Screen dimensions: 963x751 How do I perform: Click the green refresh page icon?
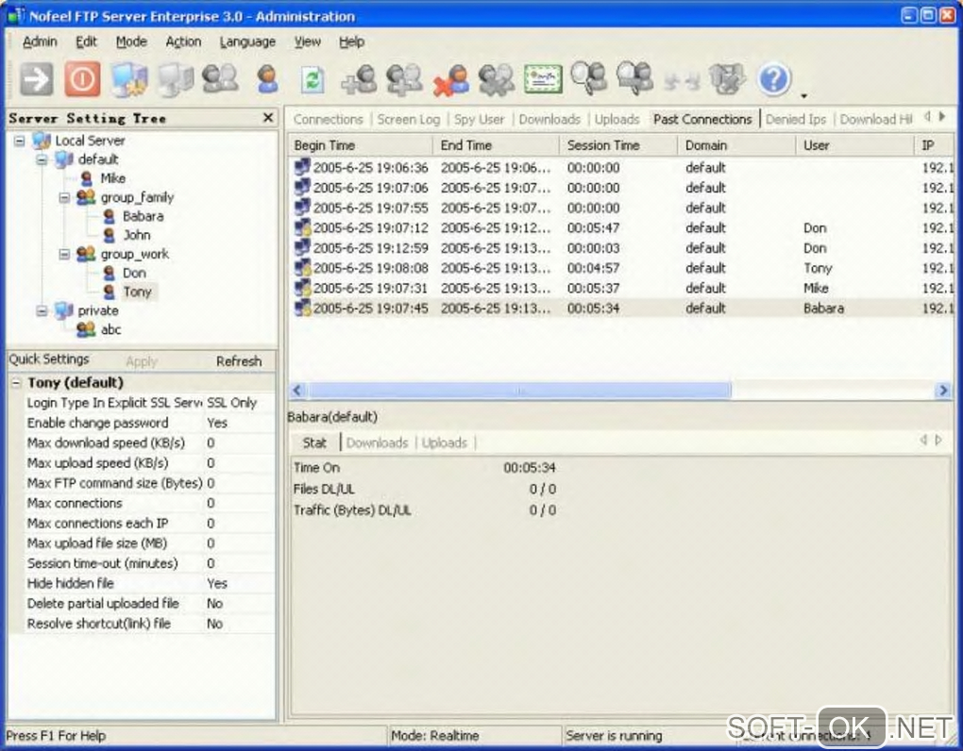pyautogui.click(x=313, y=80)
